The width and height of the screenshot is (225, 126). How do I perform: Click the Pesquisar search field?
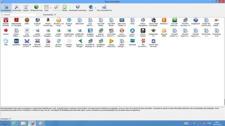(x=18, y=15)
